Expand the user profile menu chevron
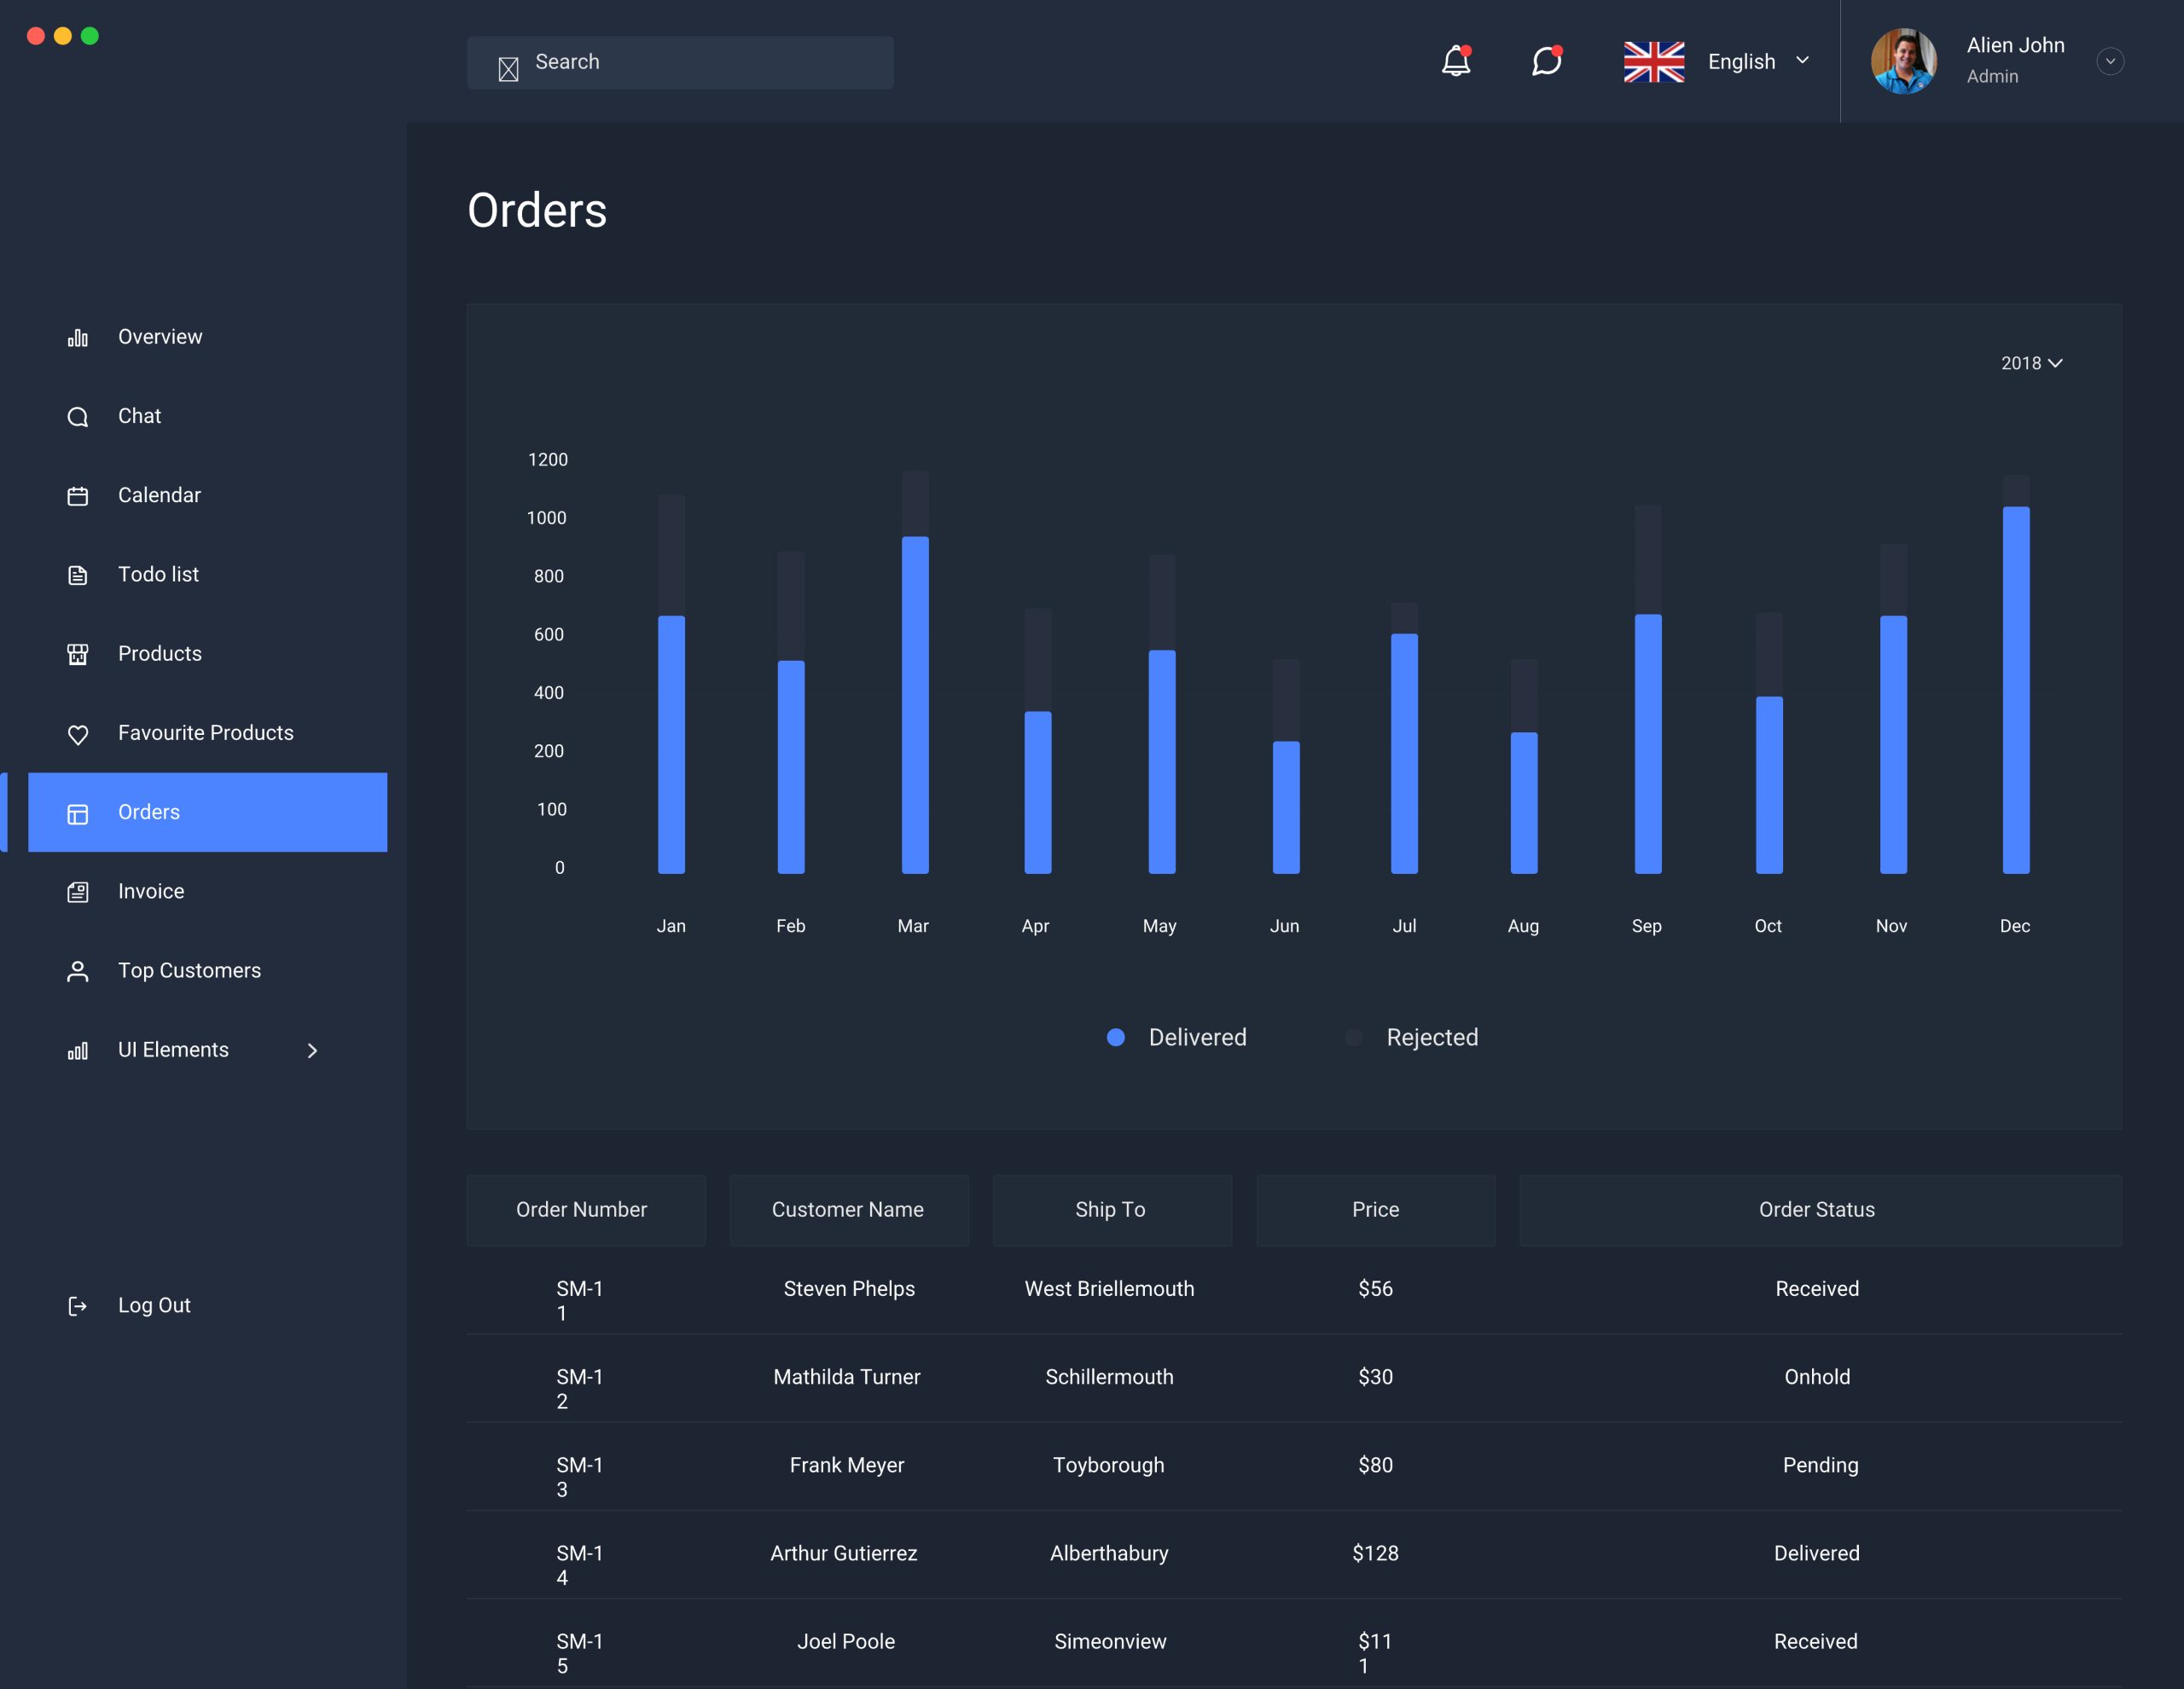The width and height of the screenshot is (2184, 1689). pos(2110,61)
